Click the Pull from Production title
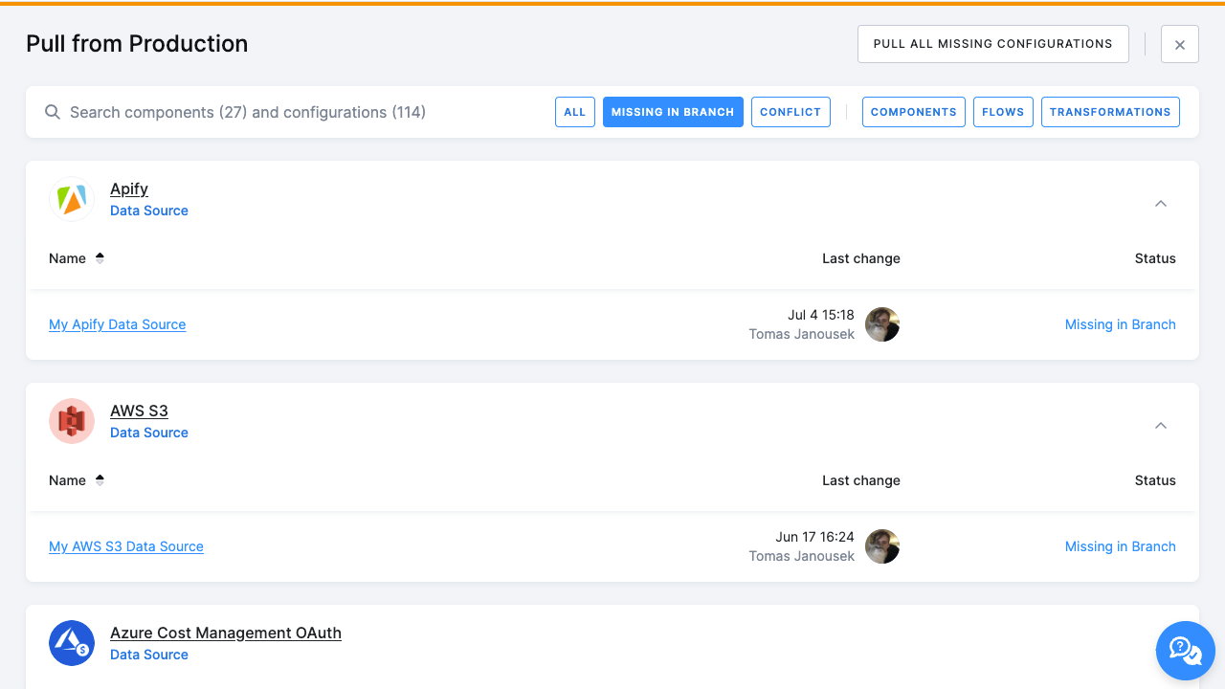Screen dimensions: 1225x689 (137, 44)
